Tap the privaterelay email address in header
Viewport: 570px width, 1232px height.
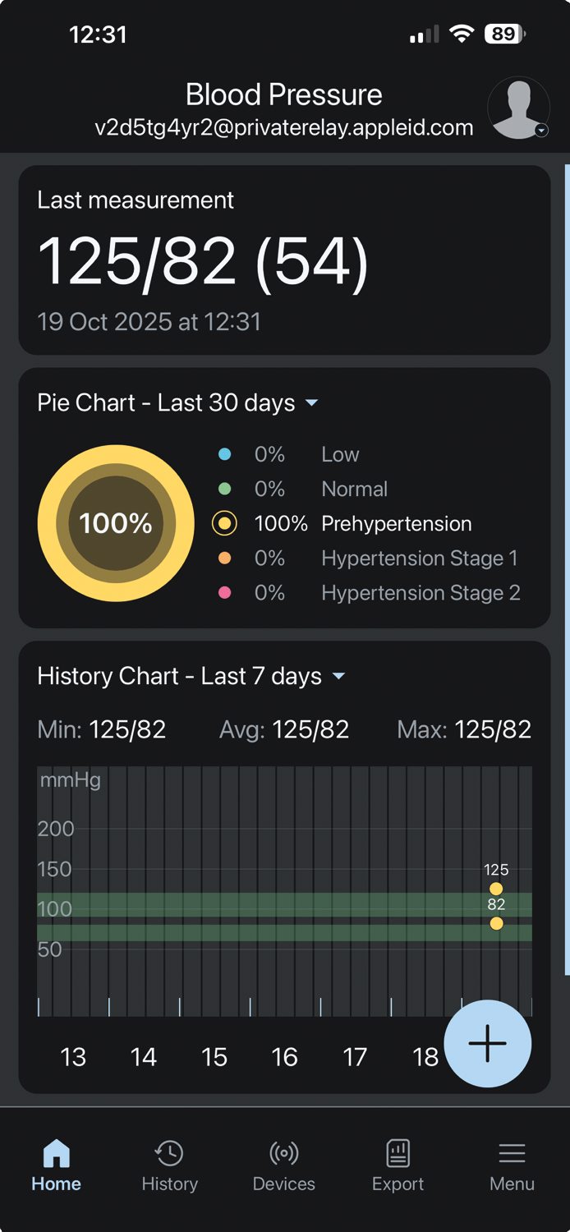tap(284, 128)
